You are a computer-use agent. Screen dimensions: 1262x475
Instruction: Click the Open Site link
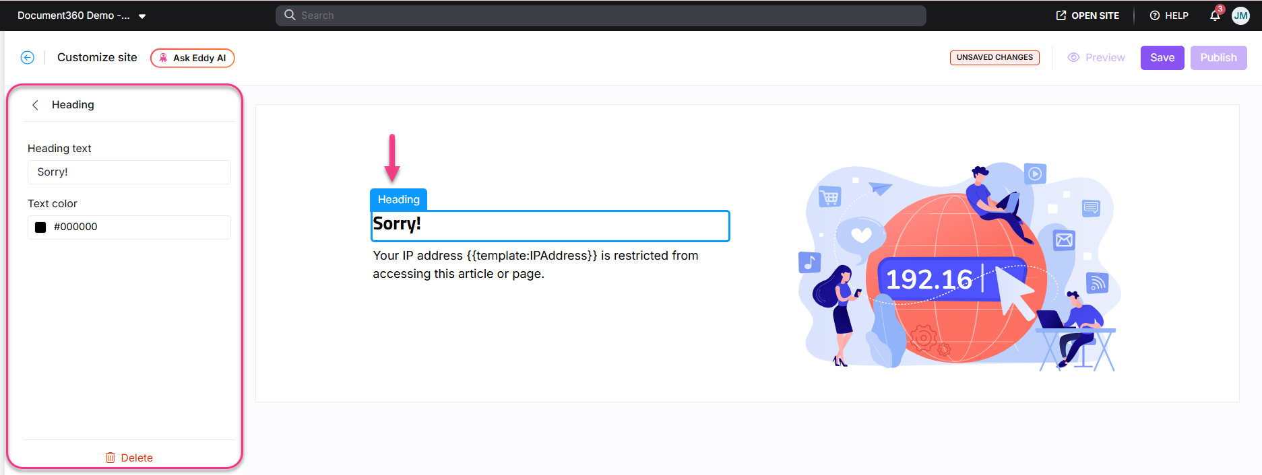pyautogui.click(x=1087, y=15)
